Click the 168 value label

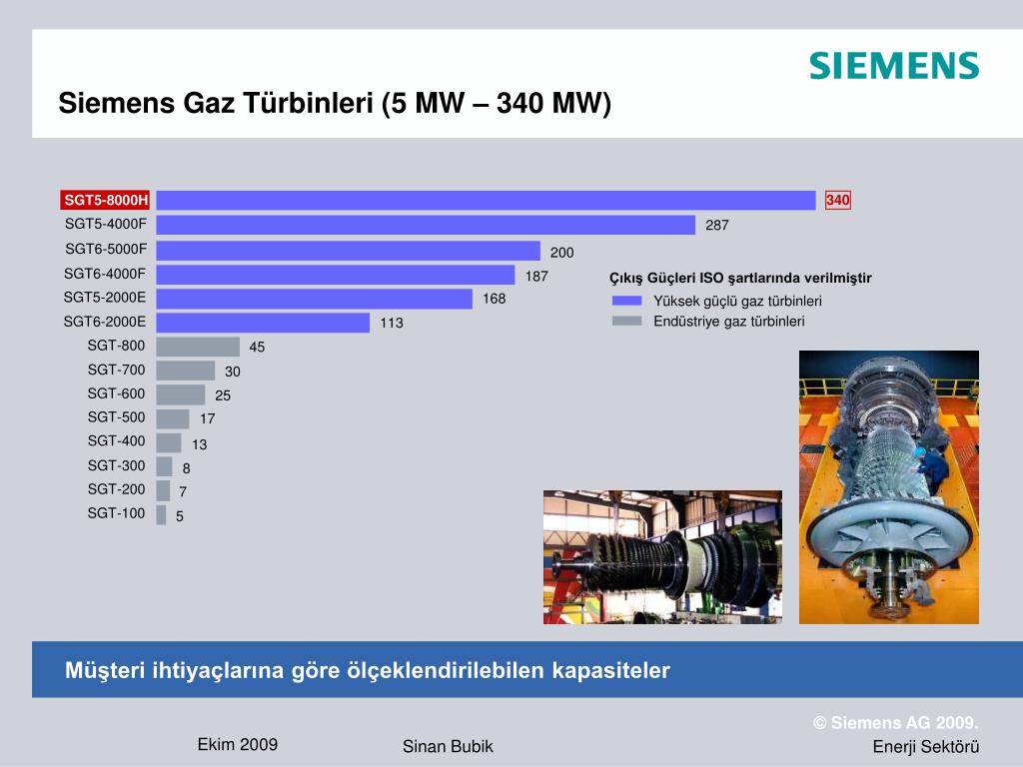tap(494, 299)
